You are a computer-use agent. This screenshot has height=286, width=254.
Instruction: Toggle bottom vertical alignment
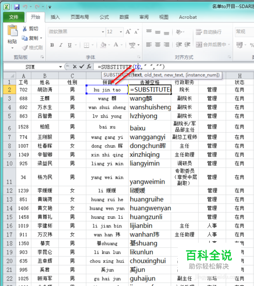point(166,33)
